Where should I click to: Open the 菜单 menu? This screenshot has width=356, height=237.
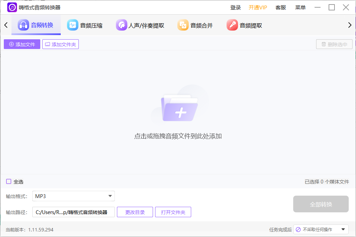coord(300,7)
